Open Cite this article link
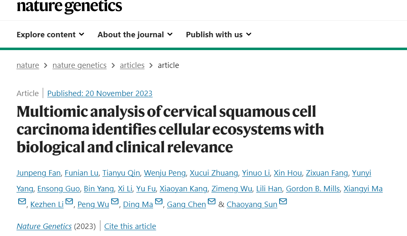The width and height of the screenshot is (407, 236). pos(130,226)
